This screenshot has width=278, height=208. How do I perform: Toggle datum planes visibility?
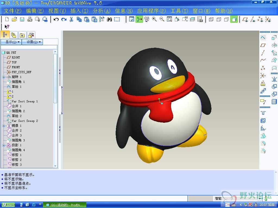[x=245, y=19]
